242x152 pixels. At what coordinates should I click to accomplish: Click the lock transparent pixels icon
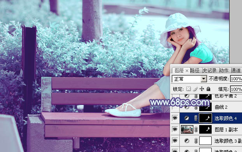point(188,89)
